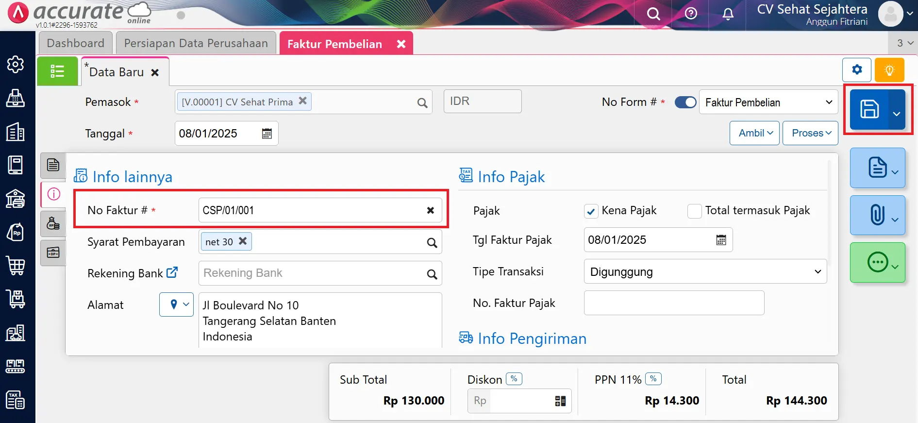The width and height of the screenshot is (918, 423).
Task: Search Rekening Bank with magnifier icon
Action: [x=432, y=274]
